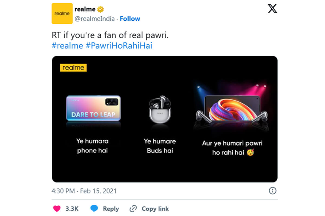
Task: Open the X logo link
Action: pyautogui.click(x=272, y=9)
